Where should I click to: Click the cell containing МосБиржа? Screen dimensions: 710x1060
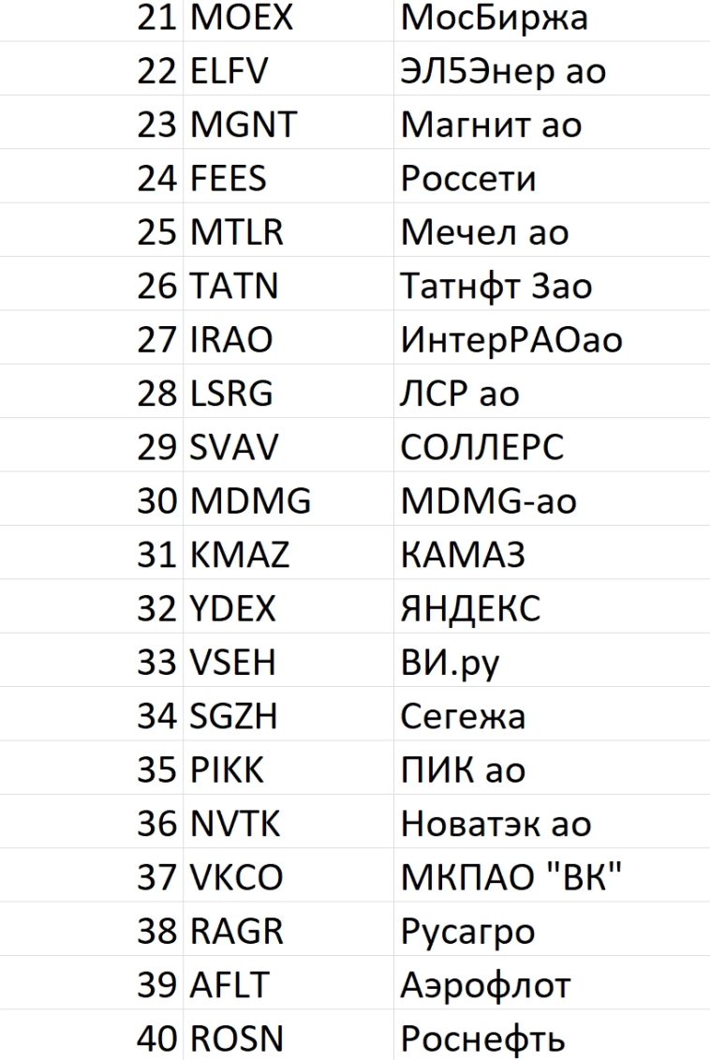(495, 17)
